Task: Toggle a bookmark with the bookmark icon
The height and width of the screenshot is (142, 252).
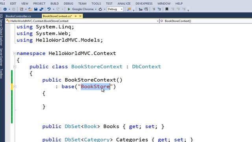Action: click(x=167, y=9)
